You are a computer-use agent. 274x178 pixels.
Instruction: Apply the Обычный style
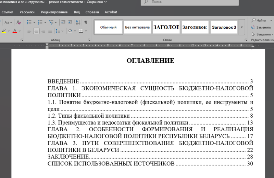[x=108, y=27]
